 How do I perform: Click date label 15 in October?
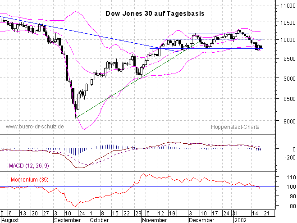pyautogui.click(x=115, y=214)
